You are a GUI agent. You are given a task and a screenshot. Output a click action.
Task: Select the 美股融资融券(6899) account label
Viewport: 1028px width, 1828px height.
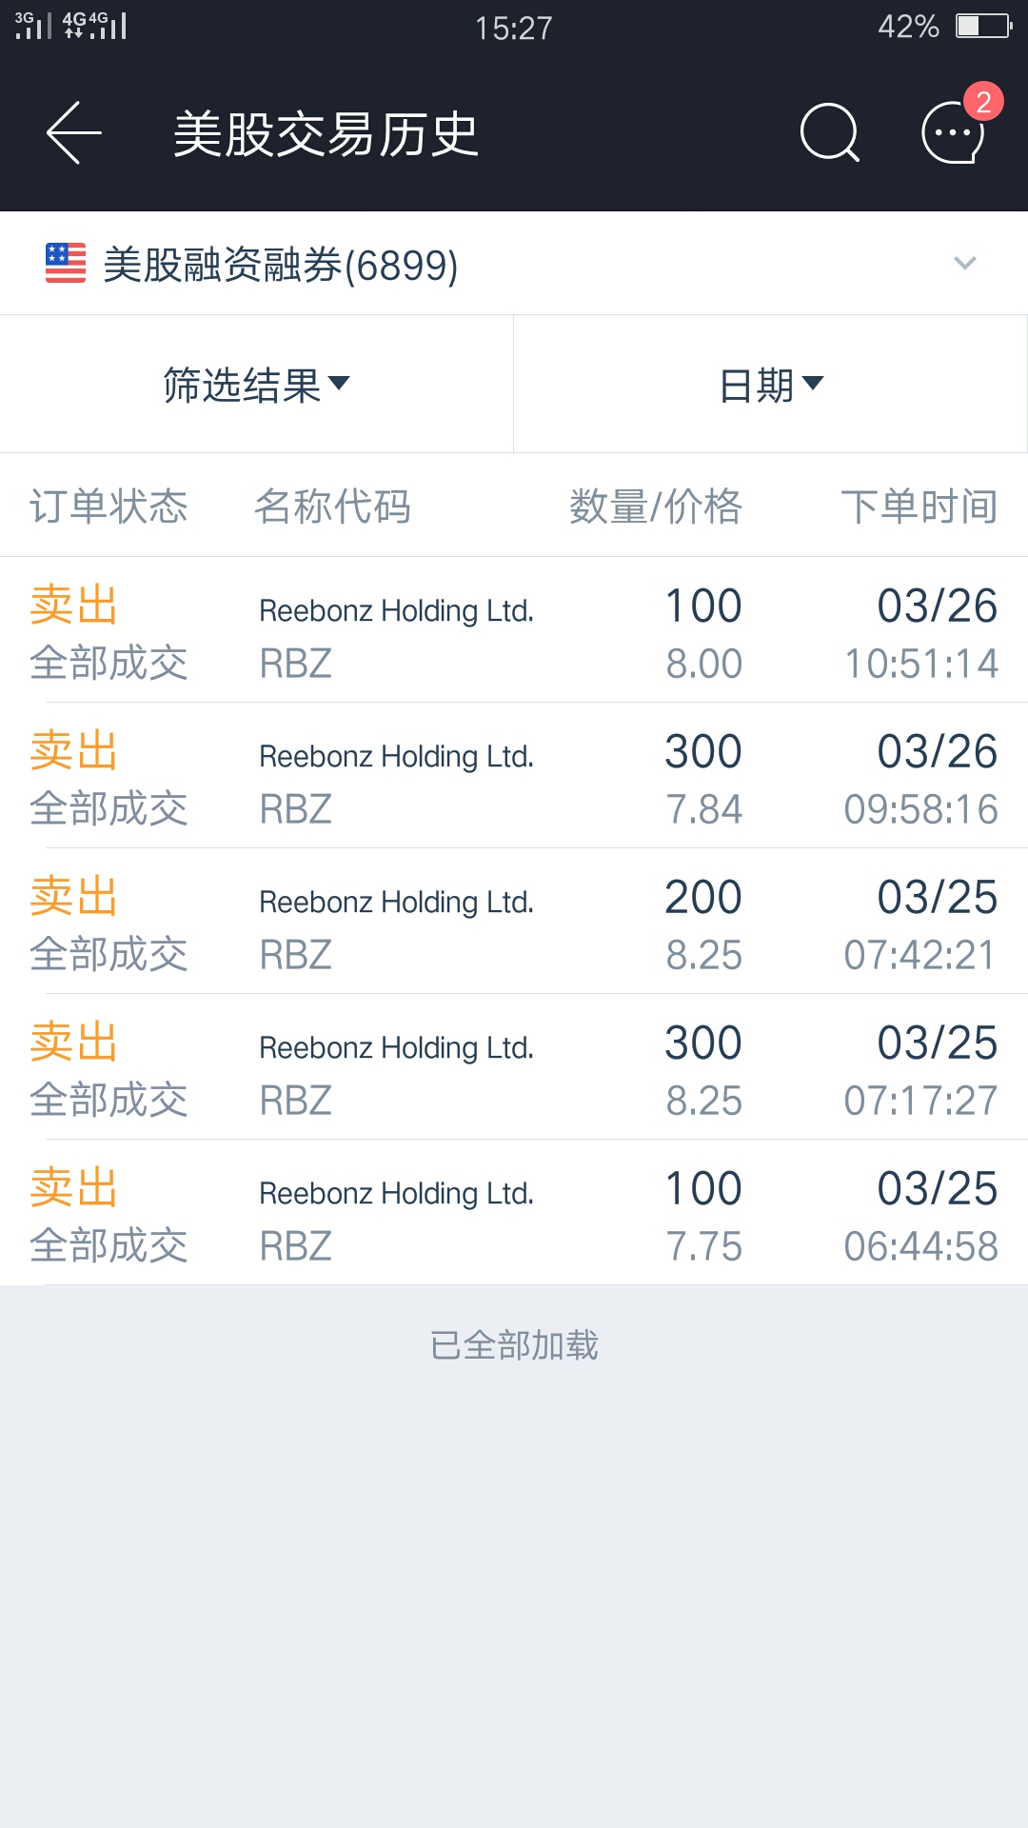pos(281,265)
